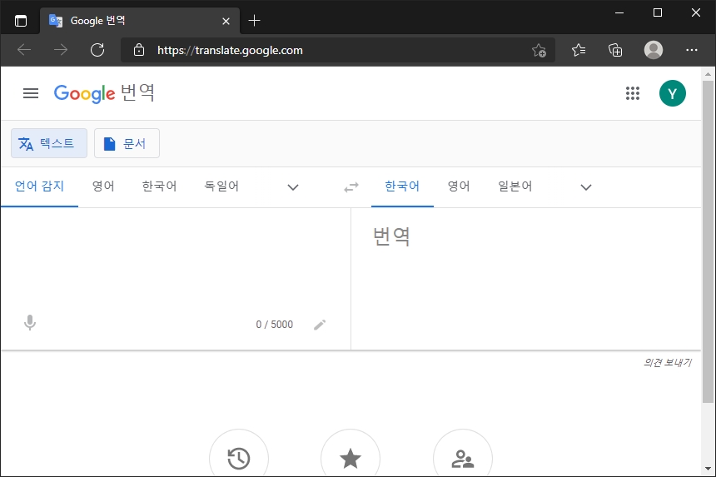Close the Google 번역 tab
This screenshot has height=477, width=716.
point(226,21)
